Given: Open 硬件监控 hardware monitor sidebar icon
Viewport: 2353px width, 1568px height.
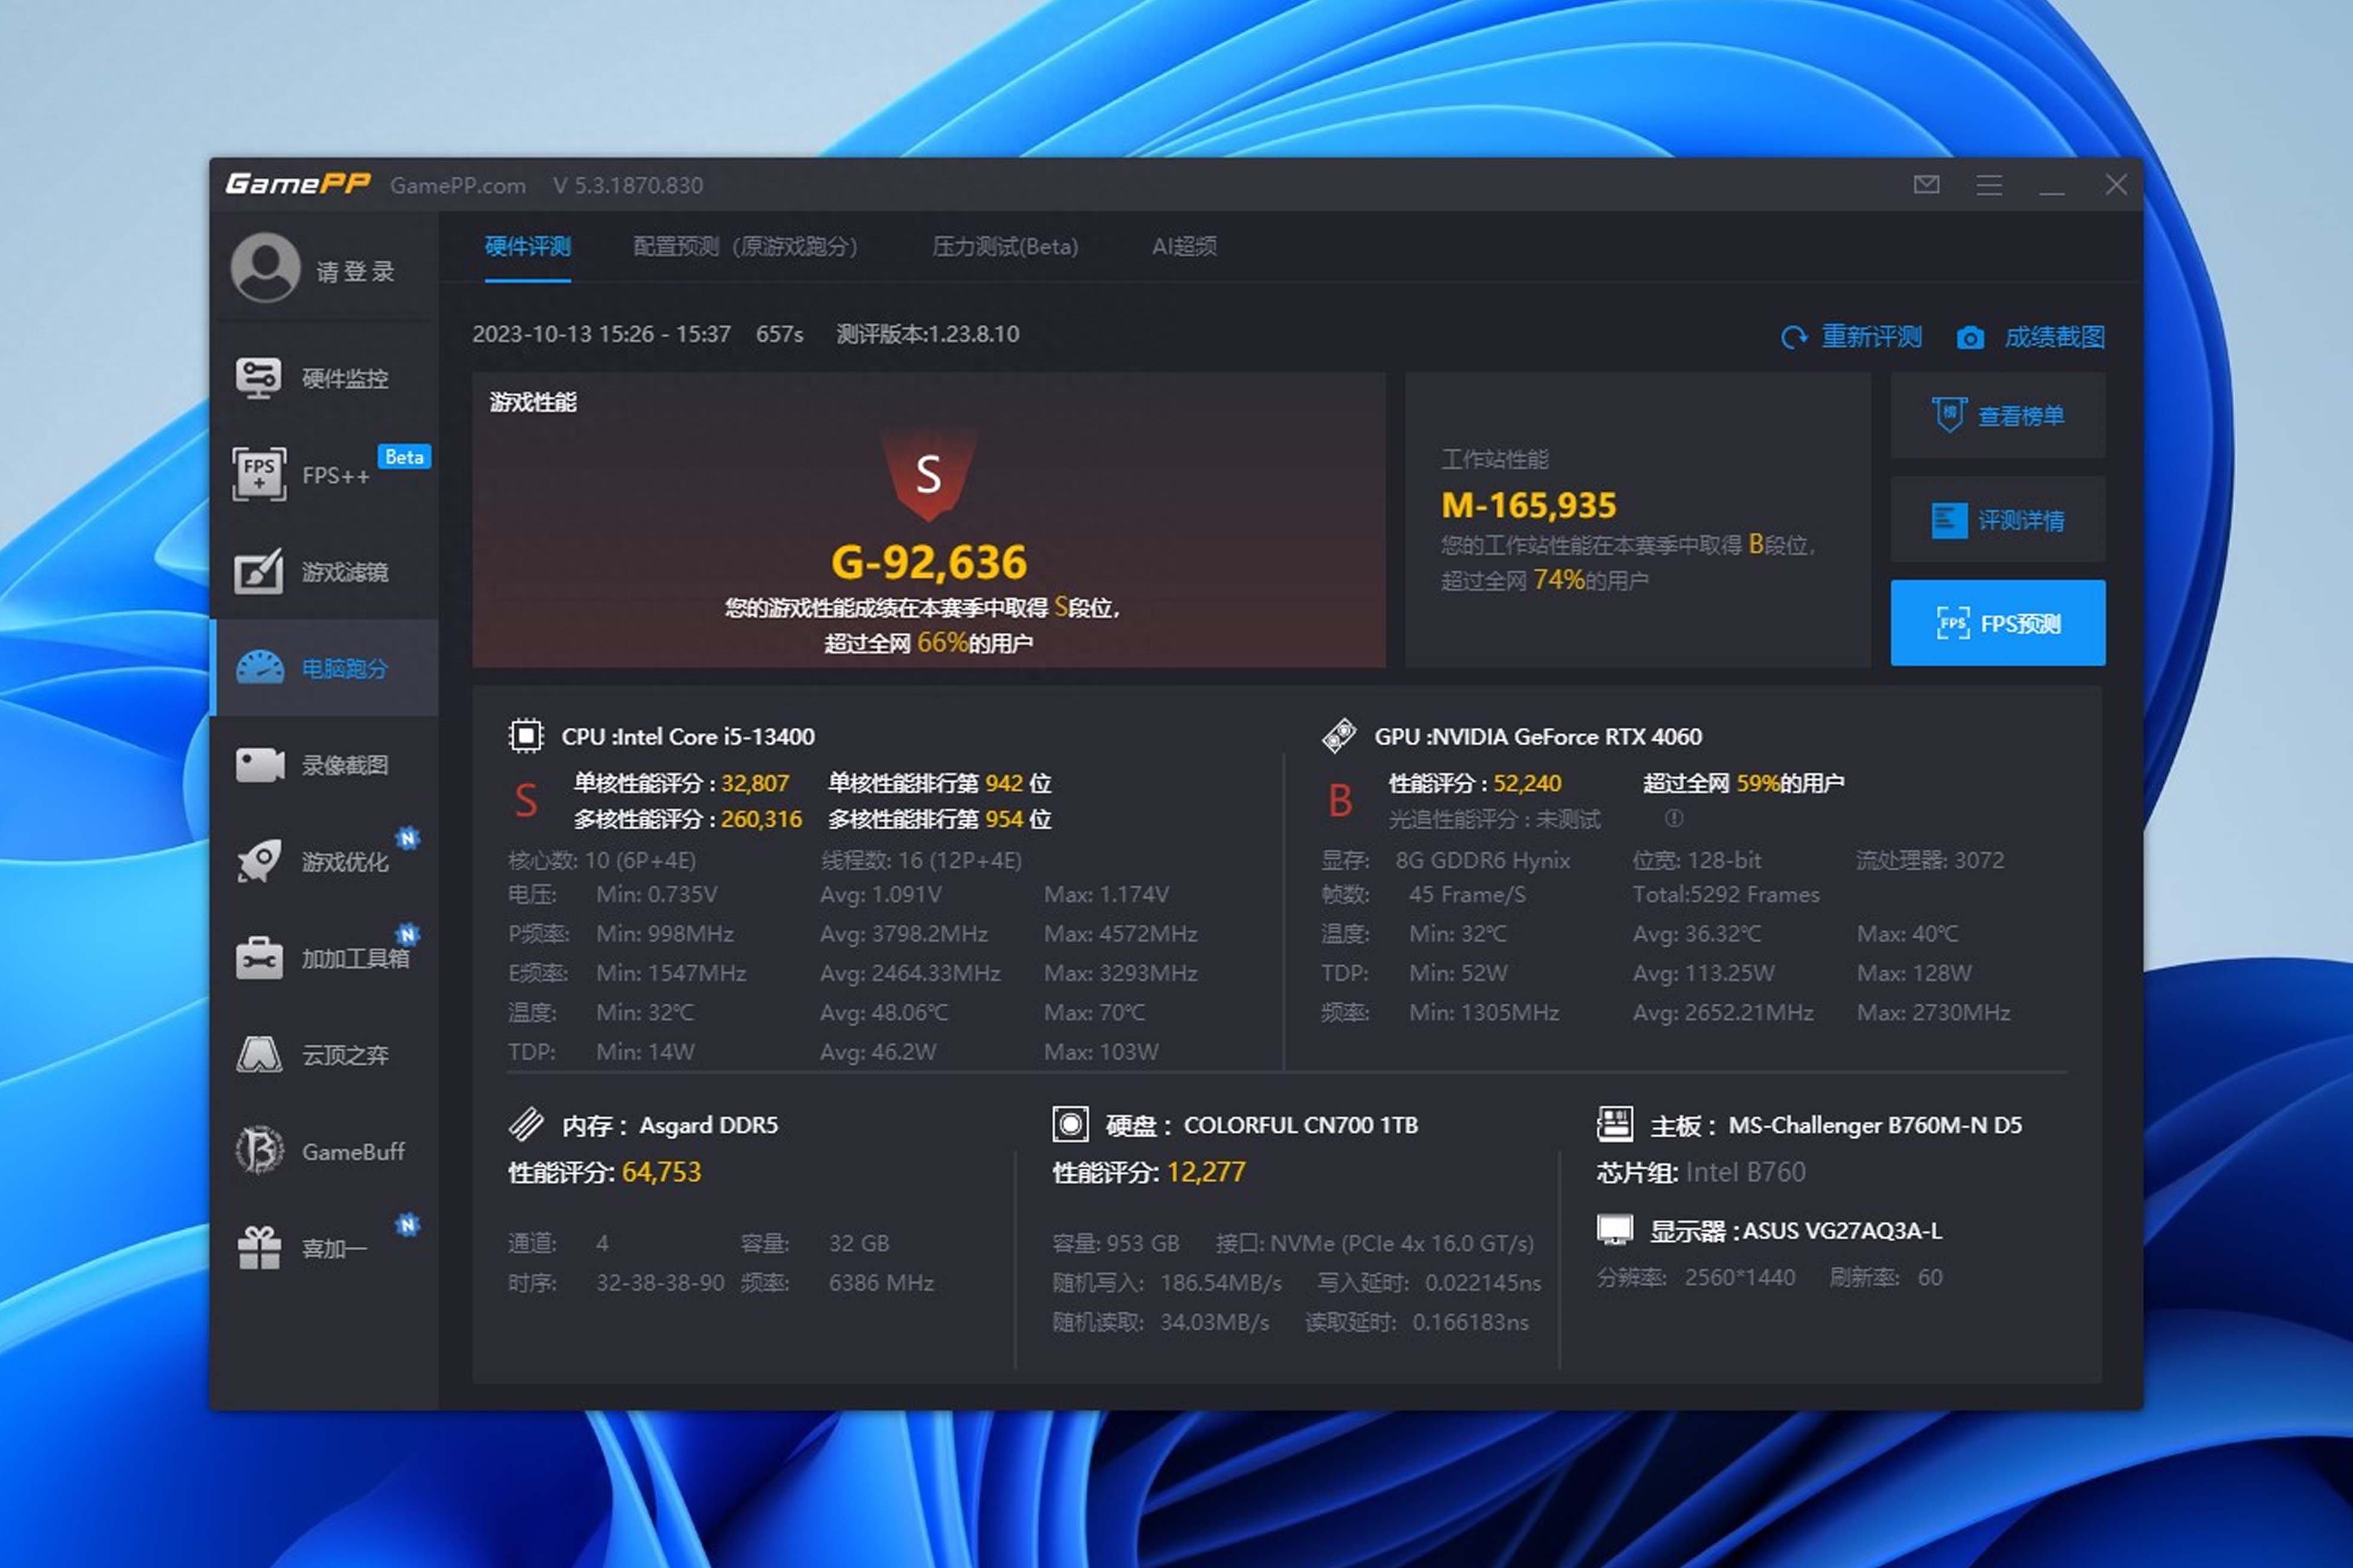Looking at the screenshot, I should [258, 378].
